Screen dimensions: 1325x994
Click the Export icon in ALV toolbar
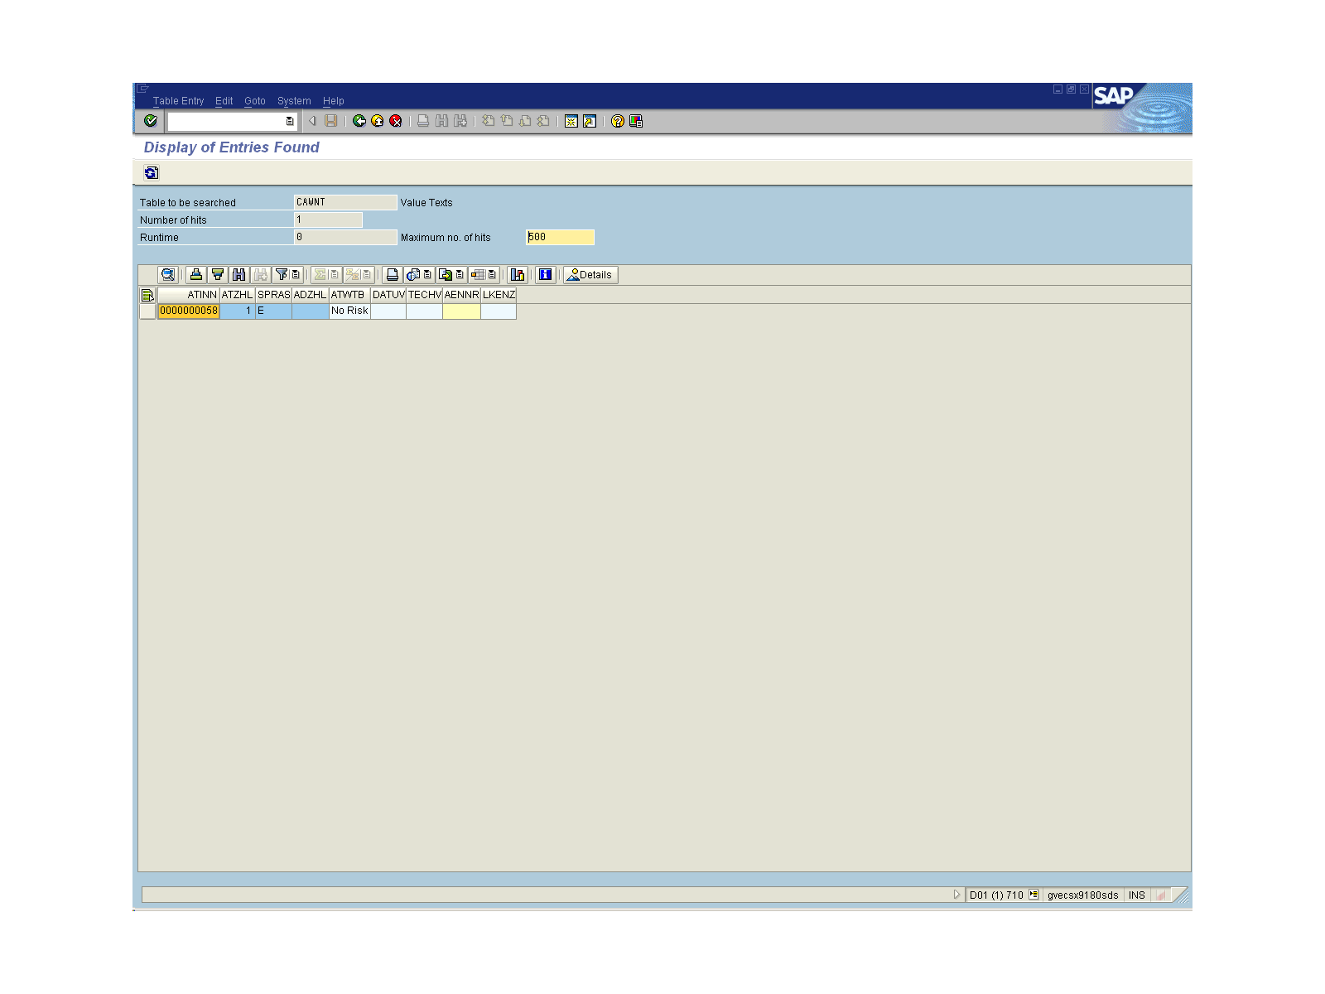click(446, 275)
